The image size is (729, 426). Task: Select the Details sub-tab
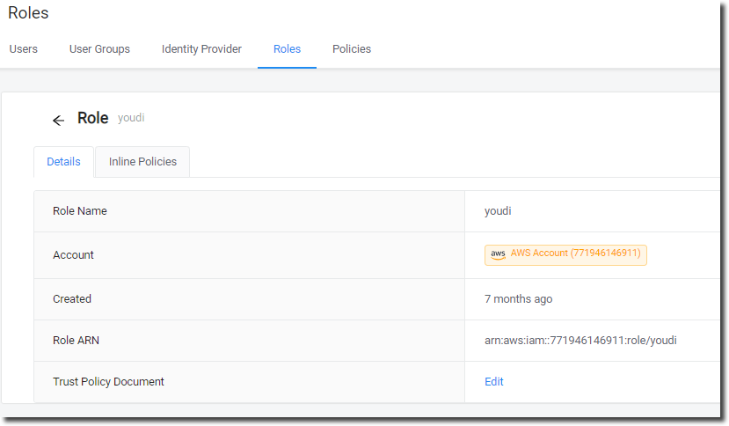[x=63, y=162]
